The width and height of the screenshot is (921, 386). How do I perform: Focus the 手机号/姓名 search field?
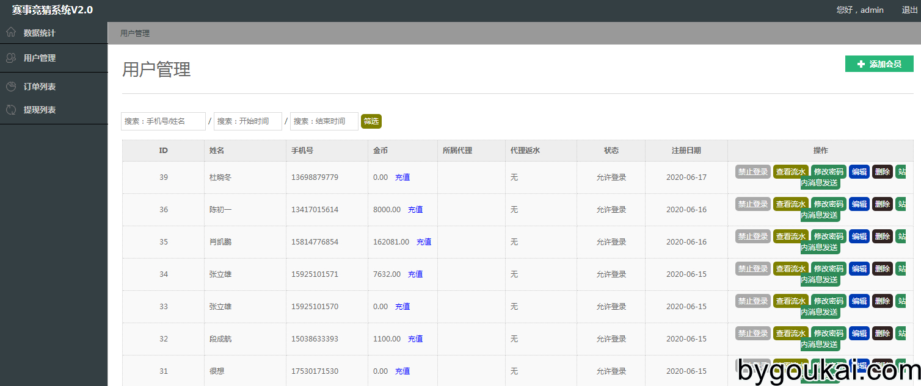(x=163, y=121)
